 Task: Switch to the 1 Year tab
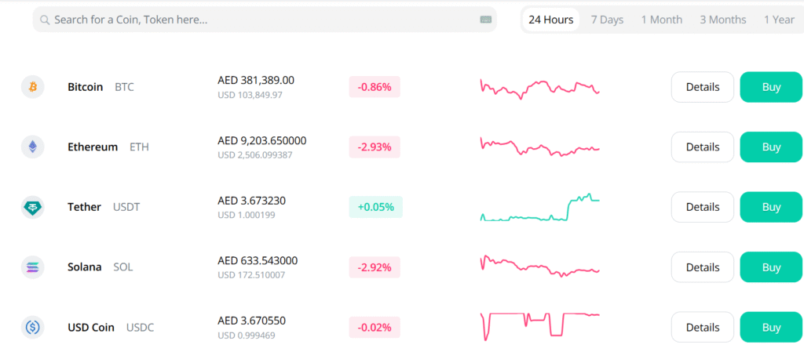tap(779, 20)
